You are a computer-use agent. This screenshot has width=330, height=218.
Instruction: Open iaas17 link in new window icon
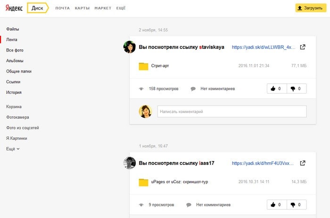point(303,163)
